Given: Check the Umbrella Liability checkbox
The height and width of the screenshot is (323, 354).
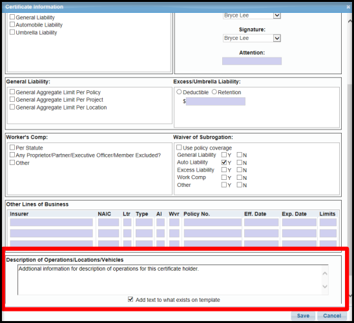Looking at the screenshot, I should 12,32.
